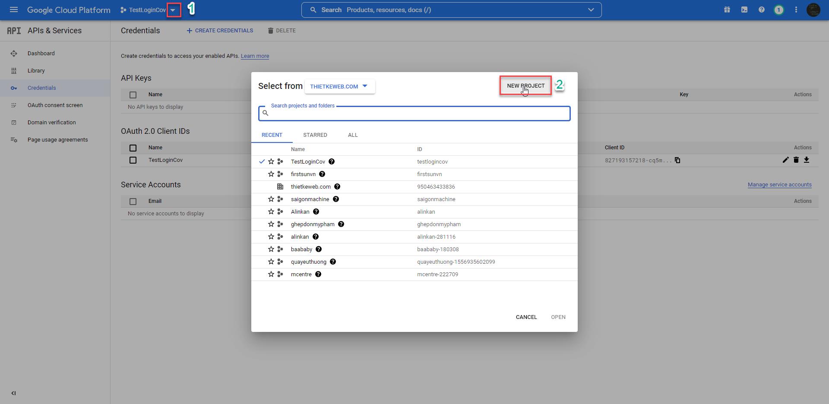Viewport: 829px width, 404px height.
Task: Click the Dashboard sidebar icon
Action: coord(14,54)
